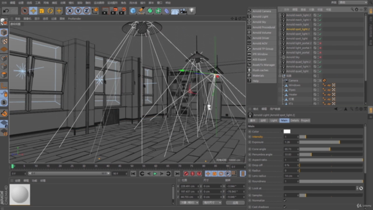Click Render View clapperboard icon

coord(105,10)
